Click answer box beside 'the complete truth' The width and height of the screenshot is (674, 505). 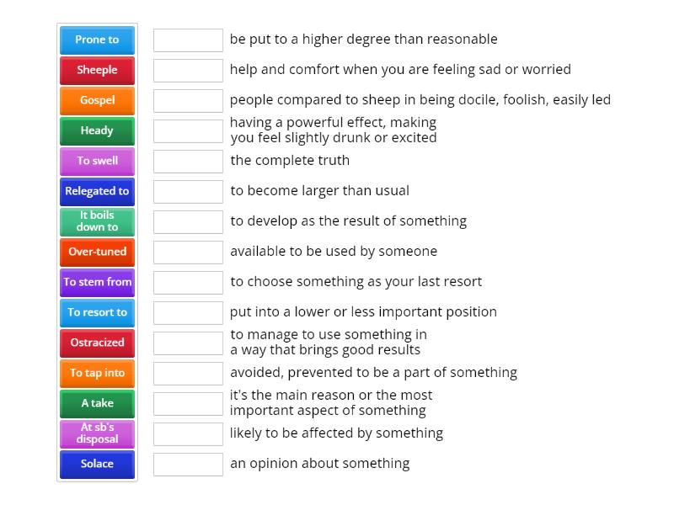(x=188, y=161)
